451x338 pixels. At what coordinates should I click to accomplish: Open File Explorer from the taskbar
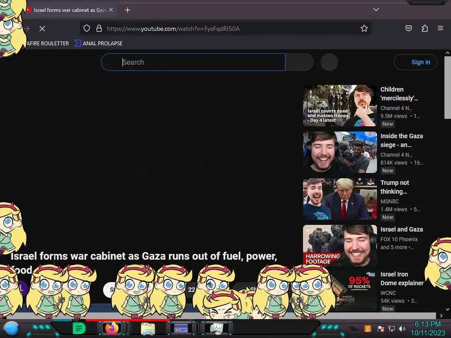[148, 328]
